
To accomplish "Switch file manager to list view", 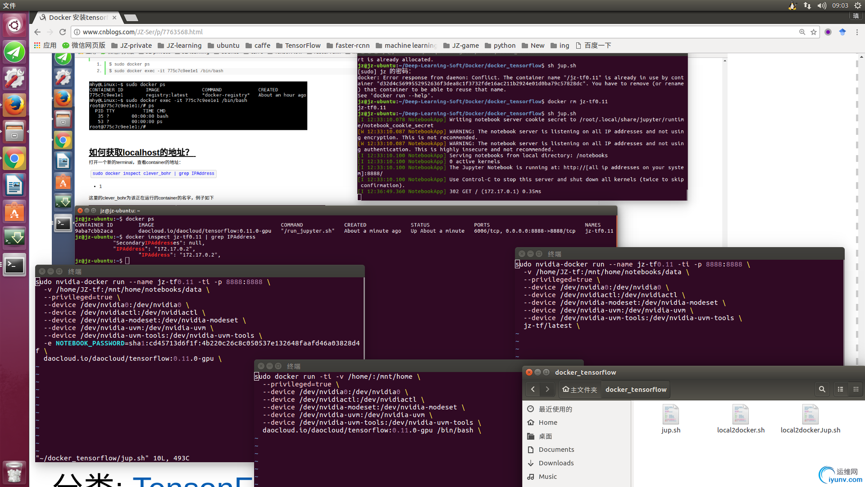I will coord(841,389).
